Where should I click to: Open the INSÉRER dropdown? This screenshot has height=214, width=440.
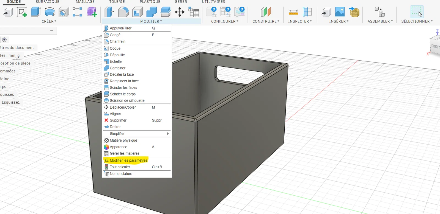pos(339,21)
